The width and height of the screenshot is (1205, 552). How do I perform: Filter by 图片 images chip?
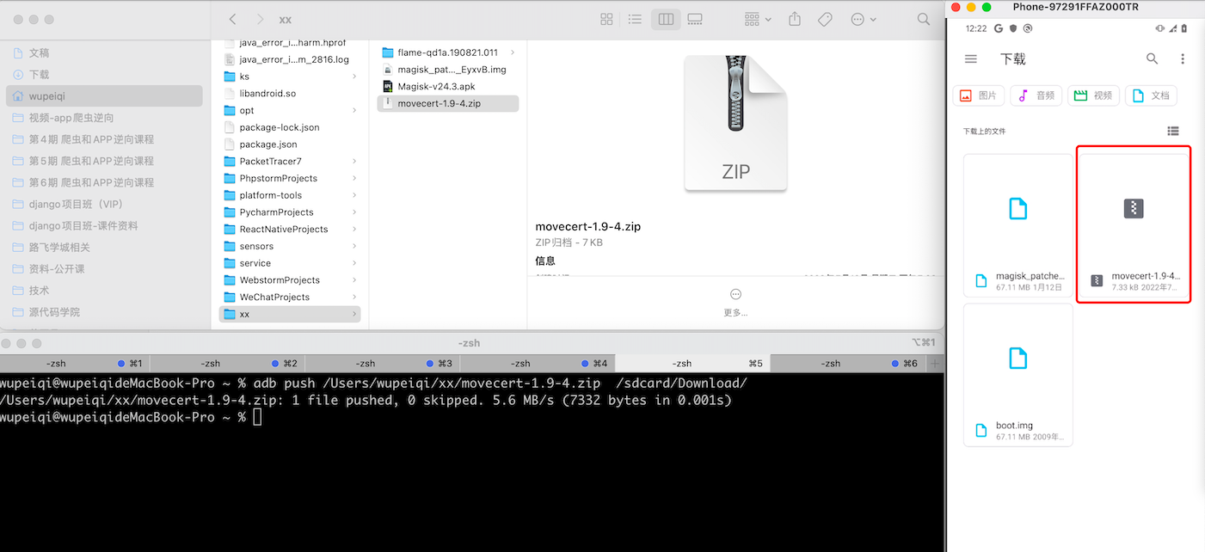(979, 95)
